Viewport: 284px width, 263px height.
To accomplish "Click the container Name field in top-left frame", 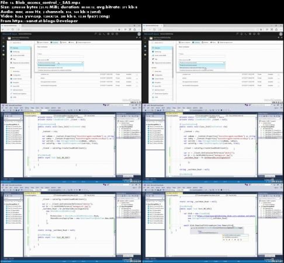I will 61,57.
